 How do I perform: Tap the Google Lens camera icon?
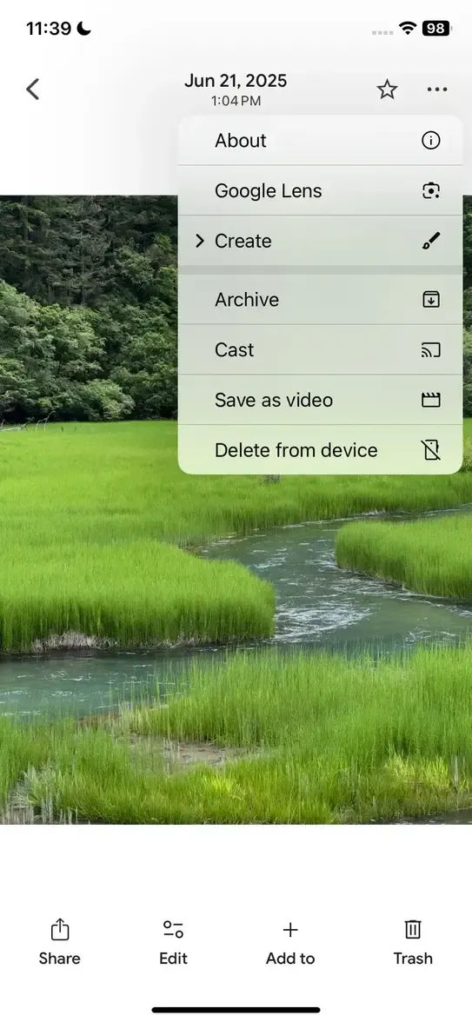pos(431,190)
